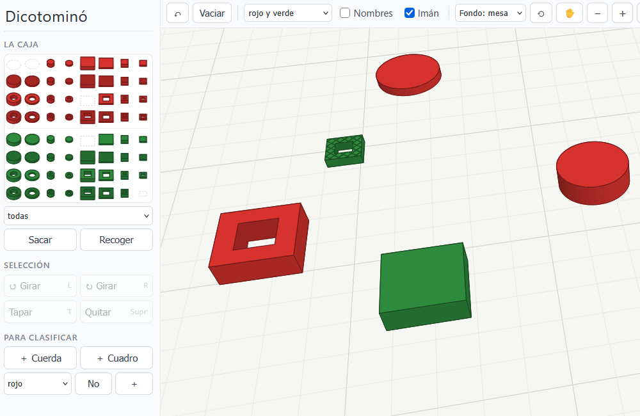Add a table with '+ Cuadro'
Image resolution: width=640 pixels, height=416 pixels.
point(116,358)
